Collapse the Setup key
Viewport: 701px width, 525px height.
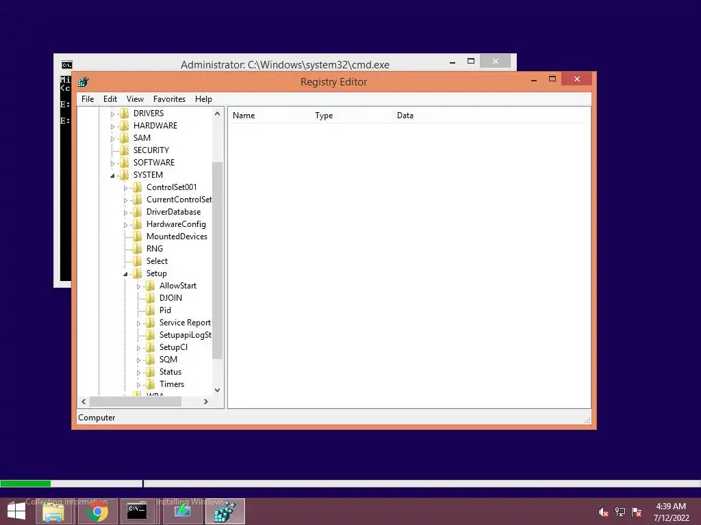126,274
